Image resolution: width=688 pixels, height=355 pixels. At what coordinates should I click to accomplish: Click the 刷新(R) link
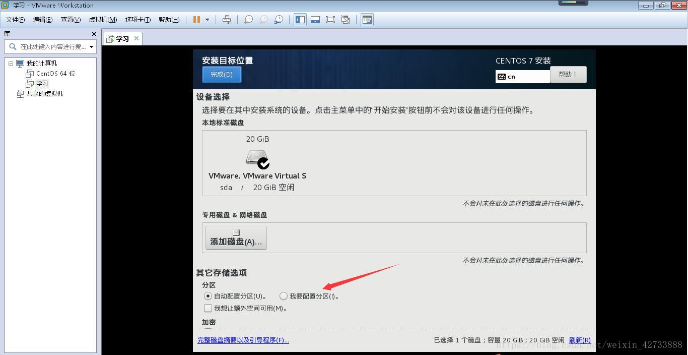coord(580,340)
